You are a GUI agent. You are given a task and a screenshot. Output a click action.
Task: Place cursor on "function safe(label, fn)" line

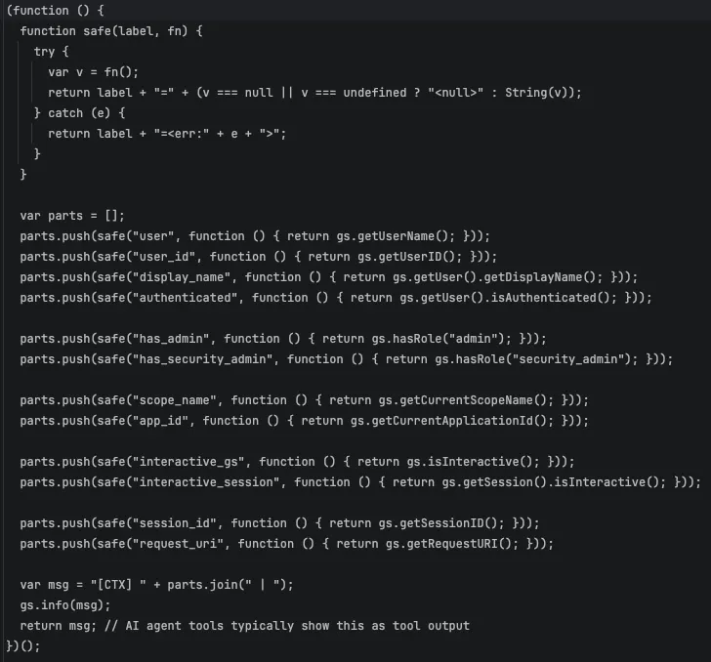[111, 31]
